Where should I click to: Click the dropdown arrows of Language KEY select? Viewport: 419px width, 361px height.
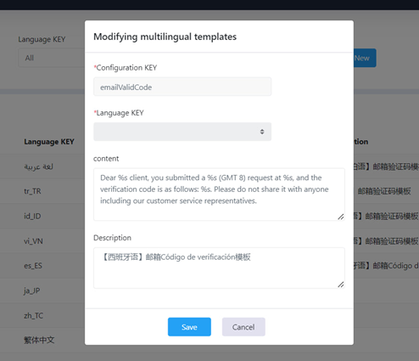pos(262,132)
